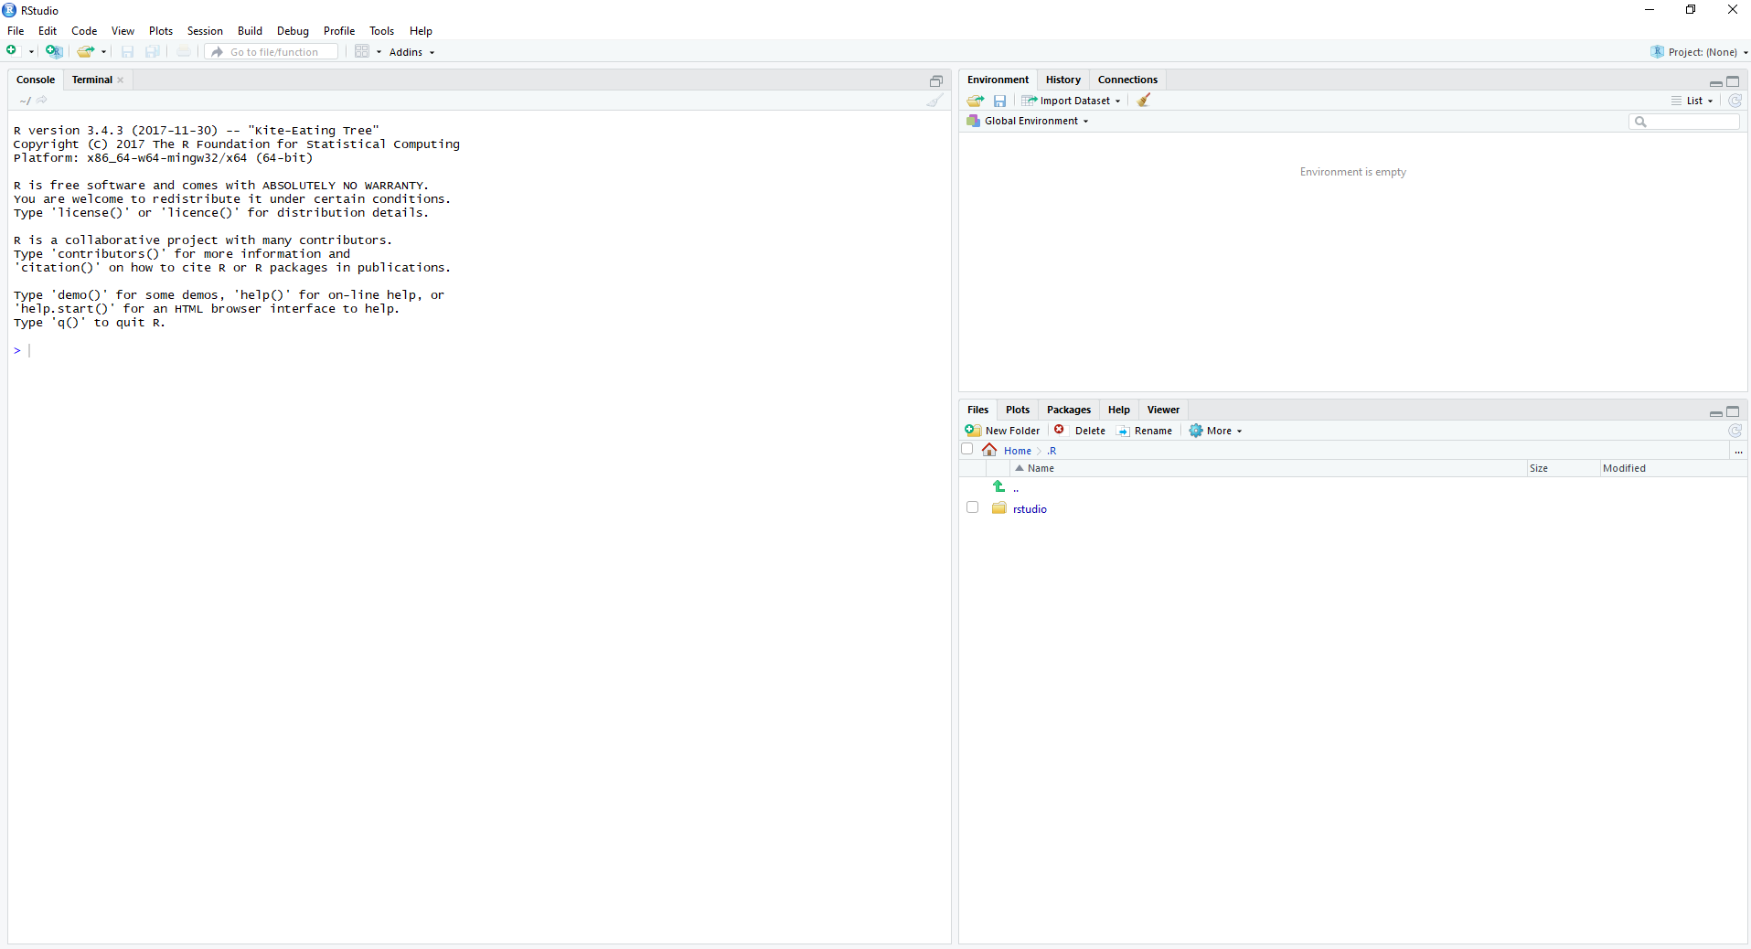Refresh the Files pane listing

coord(1735,431)
